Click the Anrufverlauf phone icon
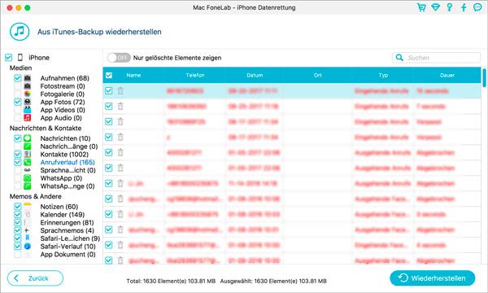This screenshot has height=293, width=488. pyautogui.click(x=28, y=162)
